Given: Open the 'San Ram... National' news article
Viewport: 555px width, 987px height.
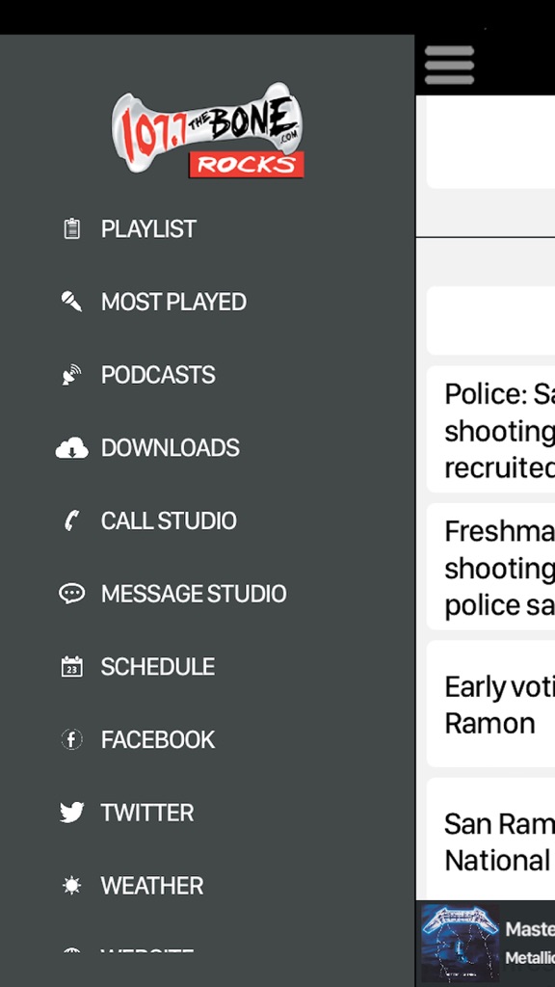Looking at the screenshot, I should 490,840.
